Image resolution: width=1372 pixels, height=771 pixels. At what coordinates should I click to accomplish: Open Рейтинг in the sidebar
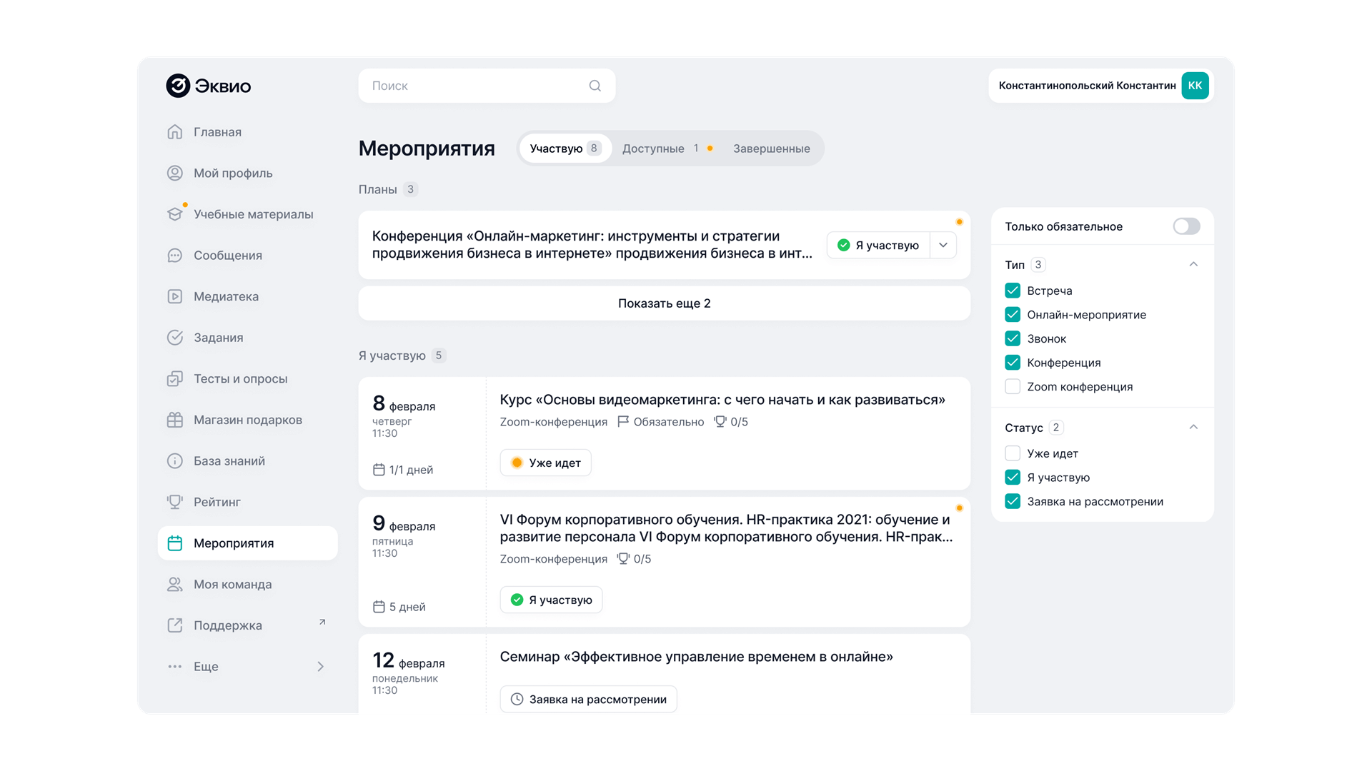coord(247,502)
